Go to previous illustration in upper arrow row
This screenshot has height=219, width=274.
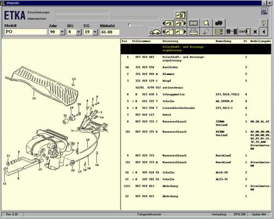click(x=168, y=23)
